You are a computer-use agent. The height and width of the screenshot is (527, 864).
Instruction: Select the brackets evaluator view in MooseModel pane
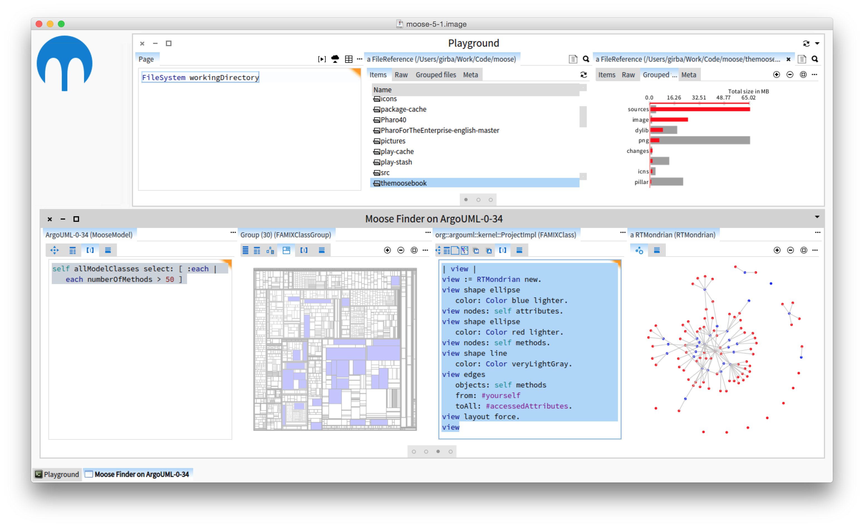pyautogui.click(x=90, y=250)
